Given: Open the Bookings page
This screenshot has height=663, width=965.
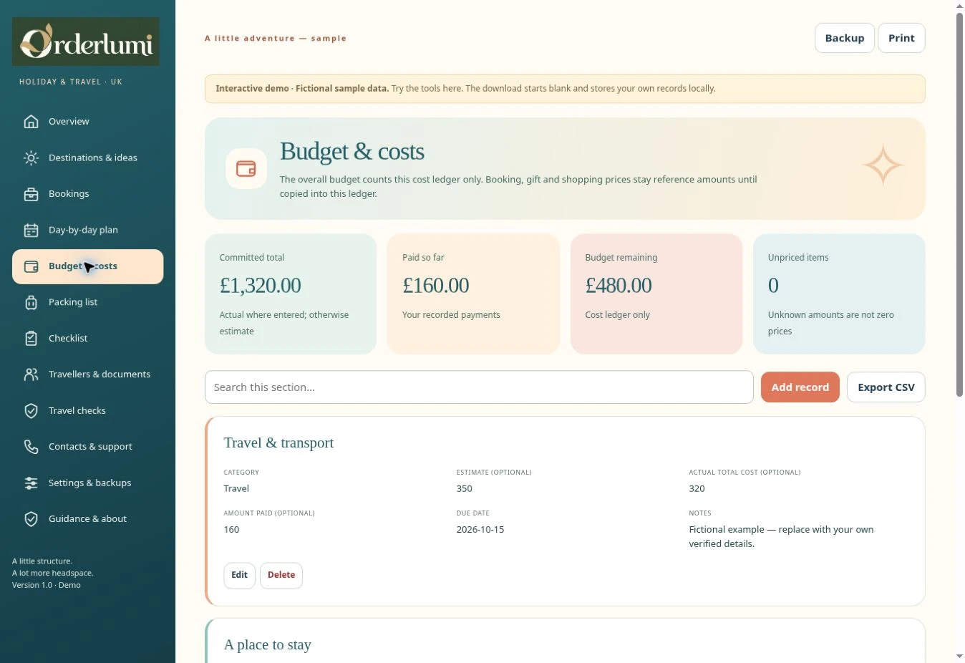Looking at the screenshot, I should [x=87, y=194].
